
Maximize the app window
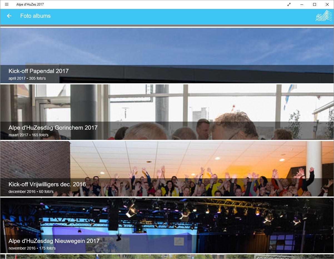pos(315,4)
